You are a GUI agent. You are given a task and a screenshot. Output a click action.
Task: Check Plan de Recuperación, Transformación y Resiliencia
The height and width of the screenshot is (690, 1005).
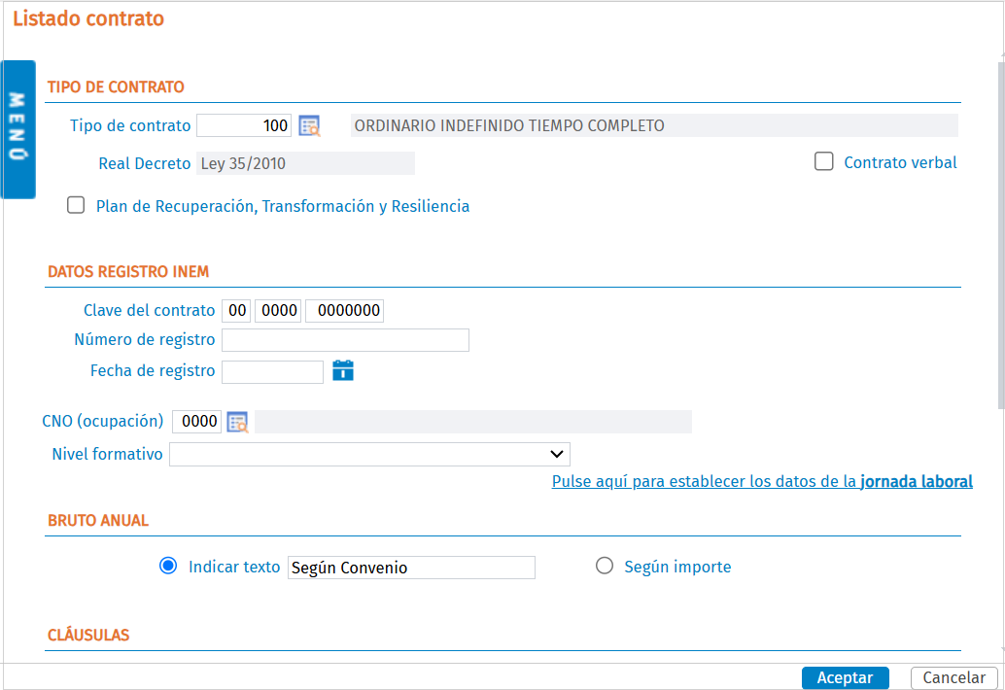click(x=76, y=205)
